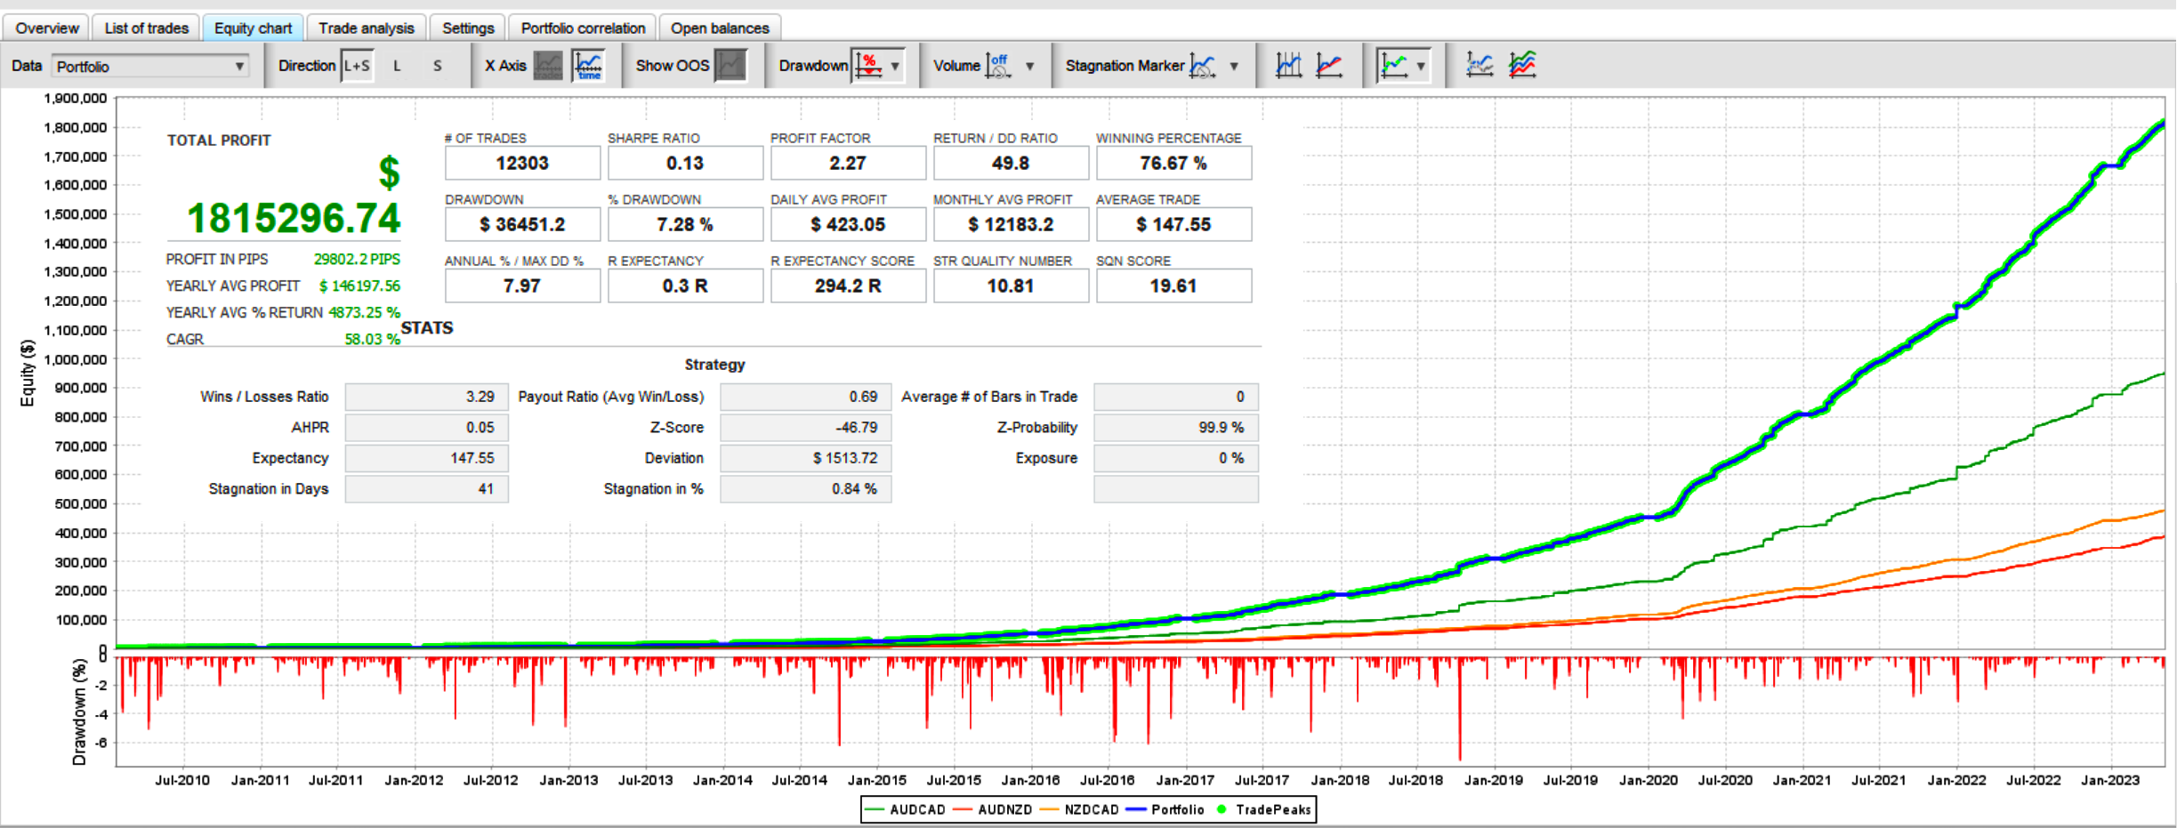The width and height of the screenshot is (2177, 828).
Task: Select short-only direction S
Action: pos(437,66)
